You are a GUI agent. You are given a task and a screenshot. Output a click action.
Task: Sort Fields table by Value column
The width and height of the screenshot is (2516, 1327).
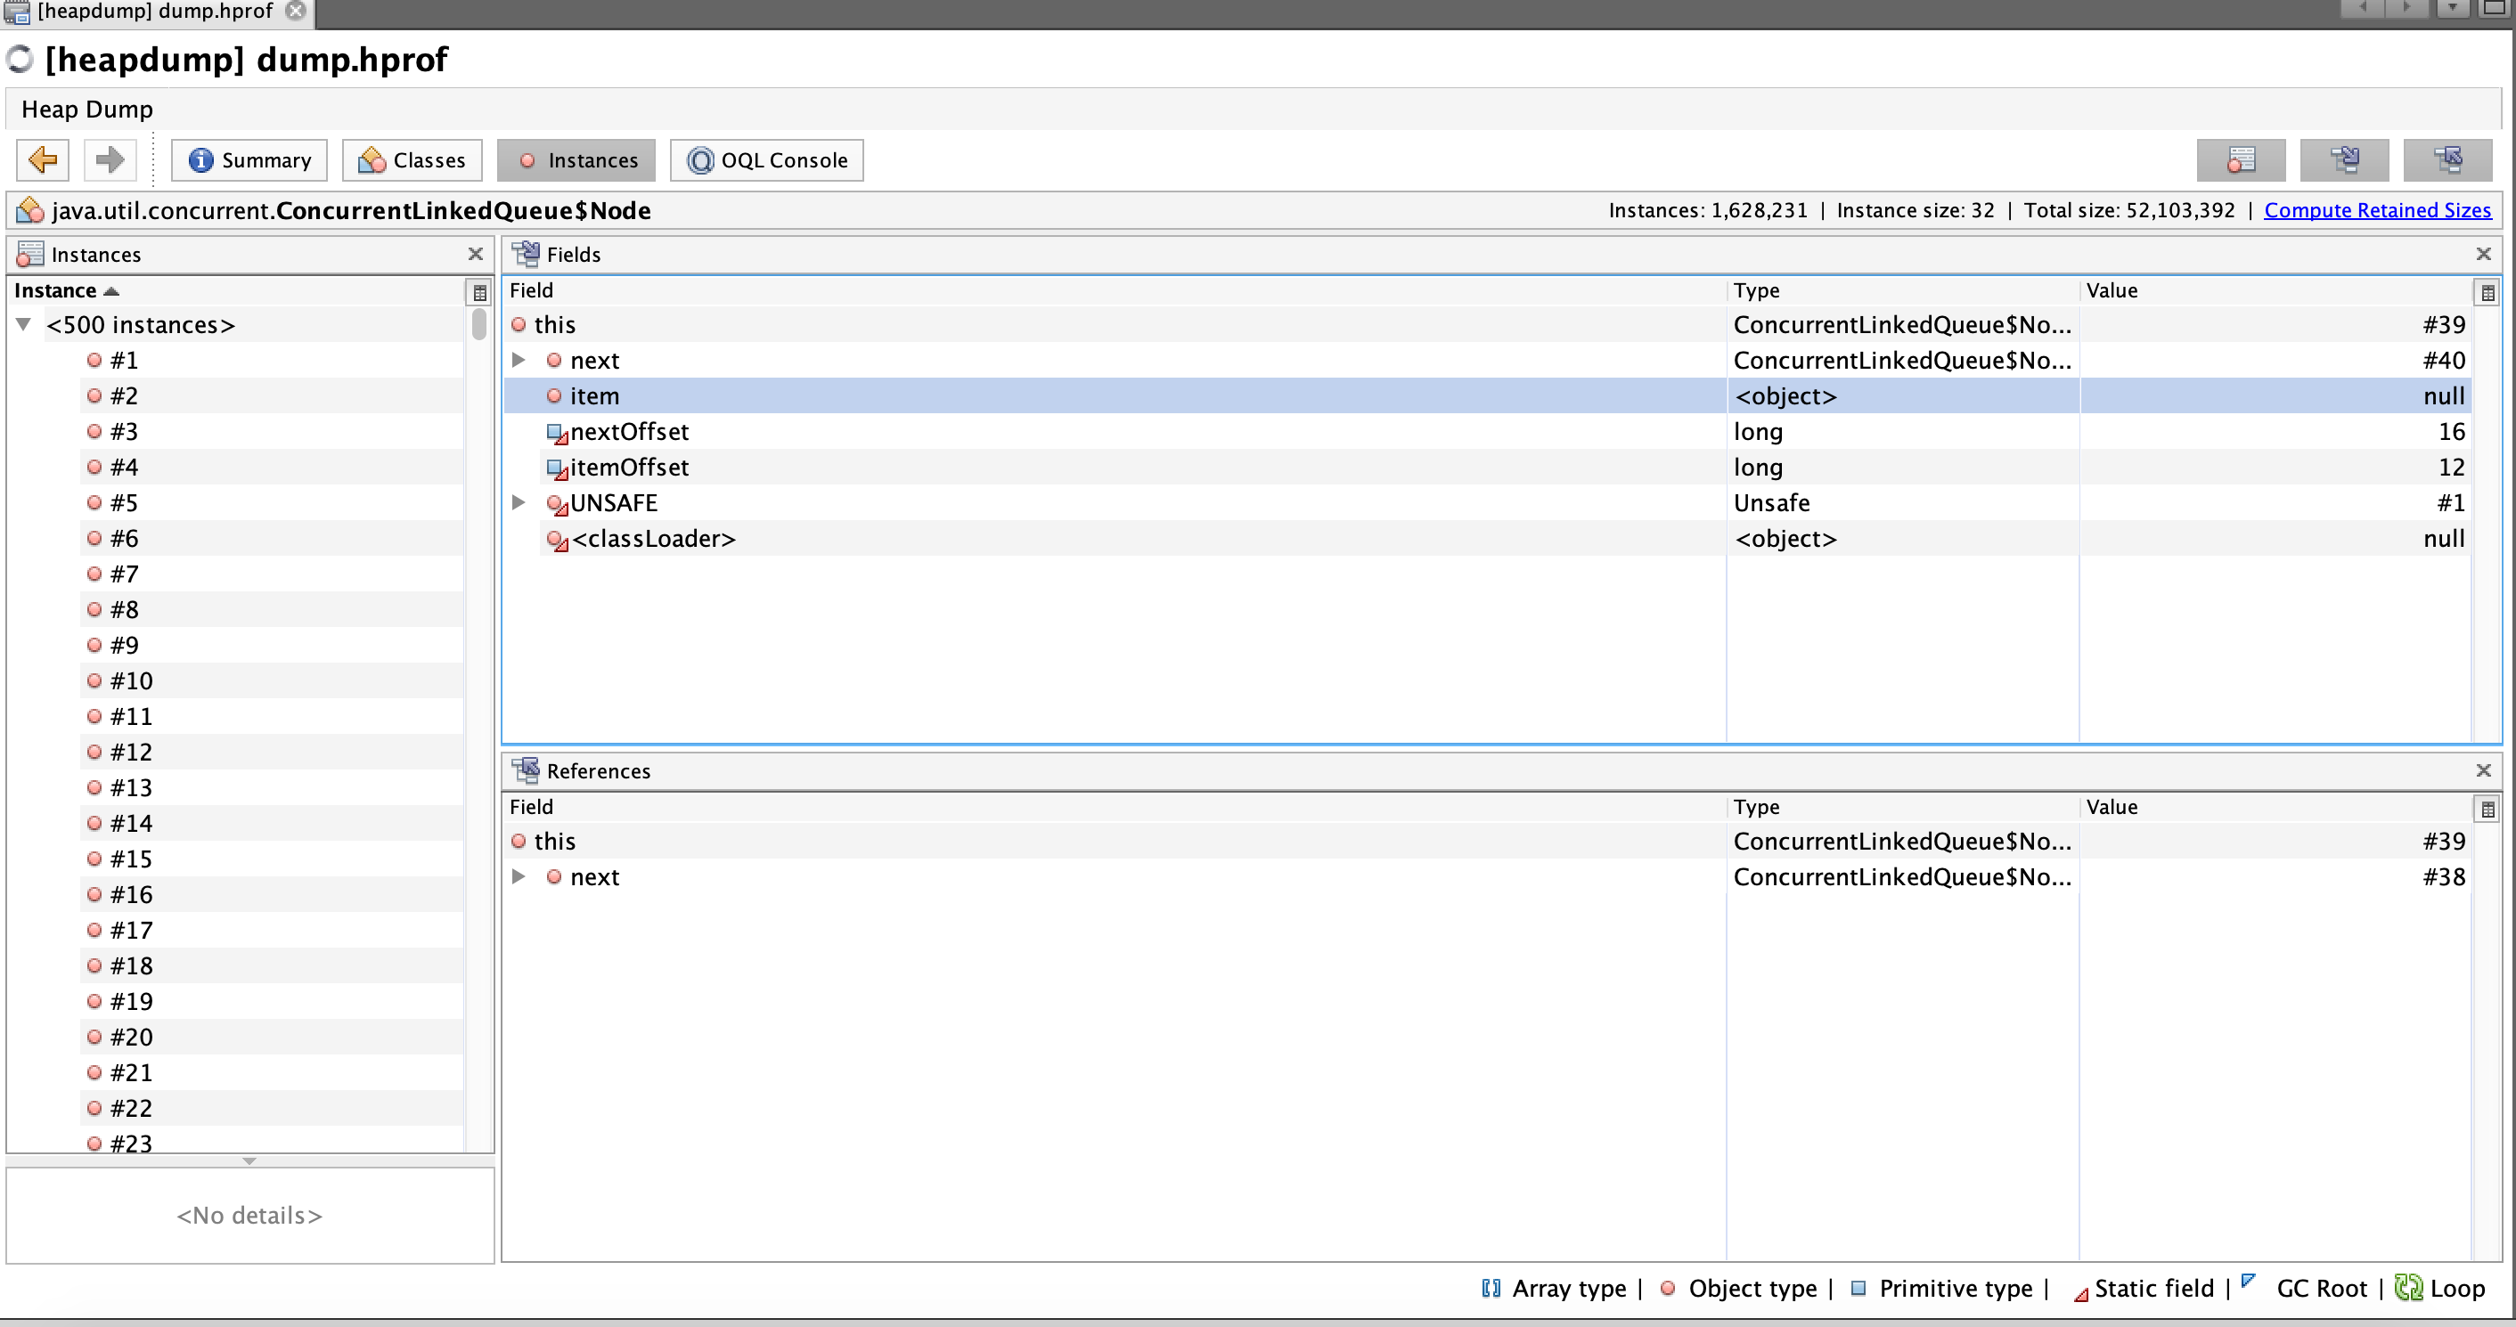2275,290
